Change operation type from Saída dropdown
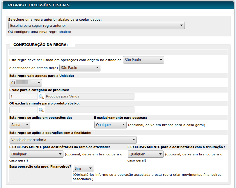 (x=20, y=125)
